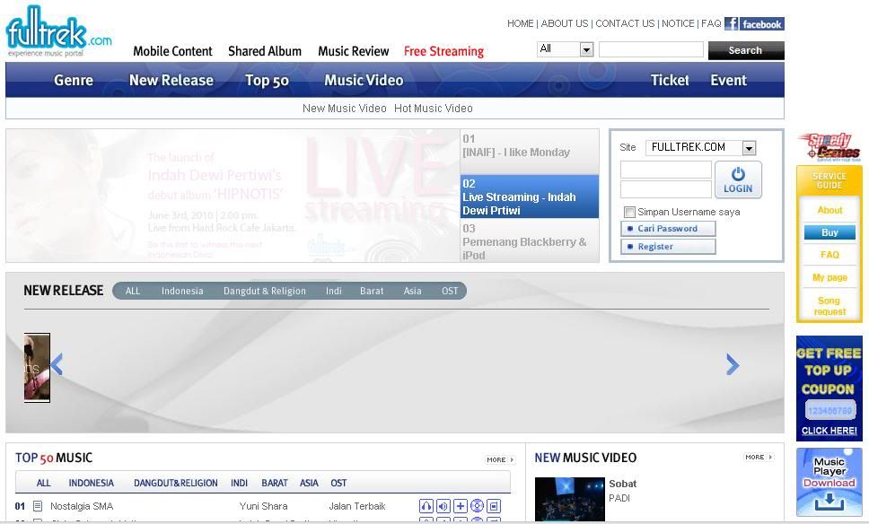This screenshot has width=869, height=524.
Task: Select Indonesia tab in New Release
Action: [x=182, y=292]
